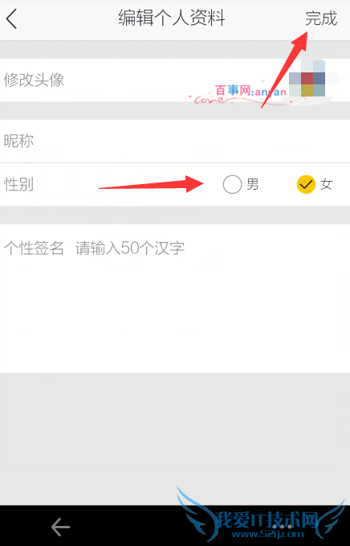Image resolution: width=350 pixels, height=546 pixels.
Task: Click the 百事网 watermark text
Action: [233, 91]
